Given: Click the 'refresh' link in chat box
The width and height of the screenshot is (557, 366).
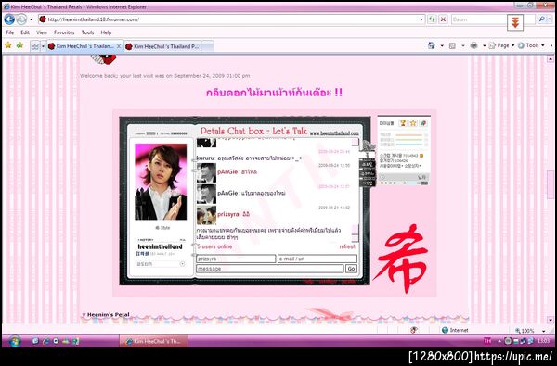Looking at the screenshot, I should click(x=348, y=246).
